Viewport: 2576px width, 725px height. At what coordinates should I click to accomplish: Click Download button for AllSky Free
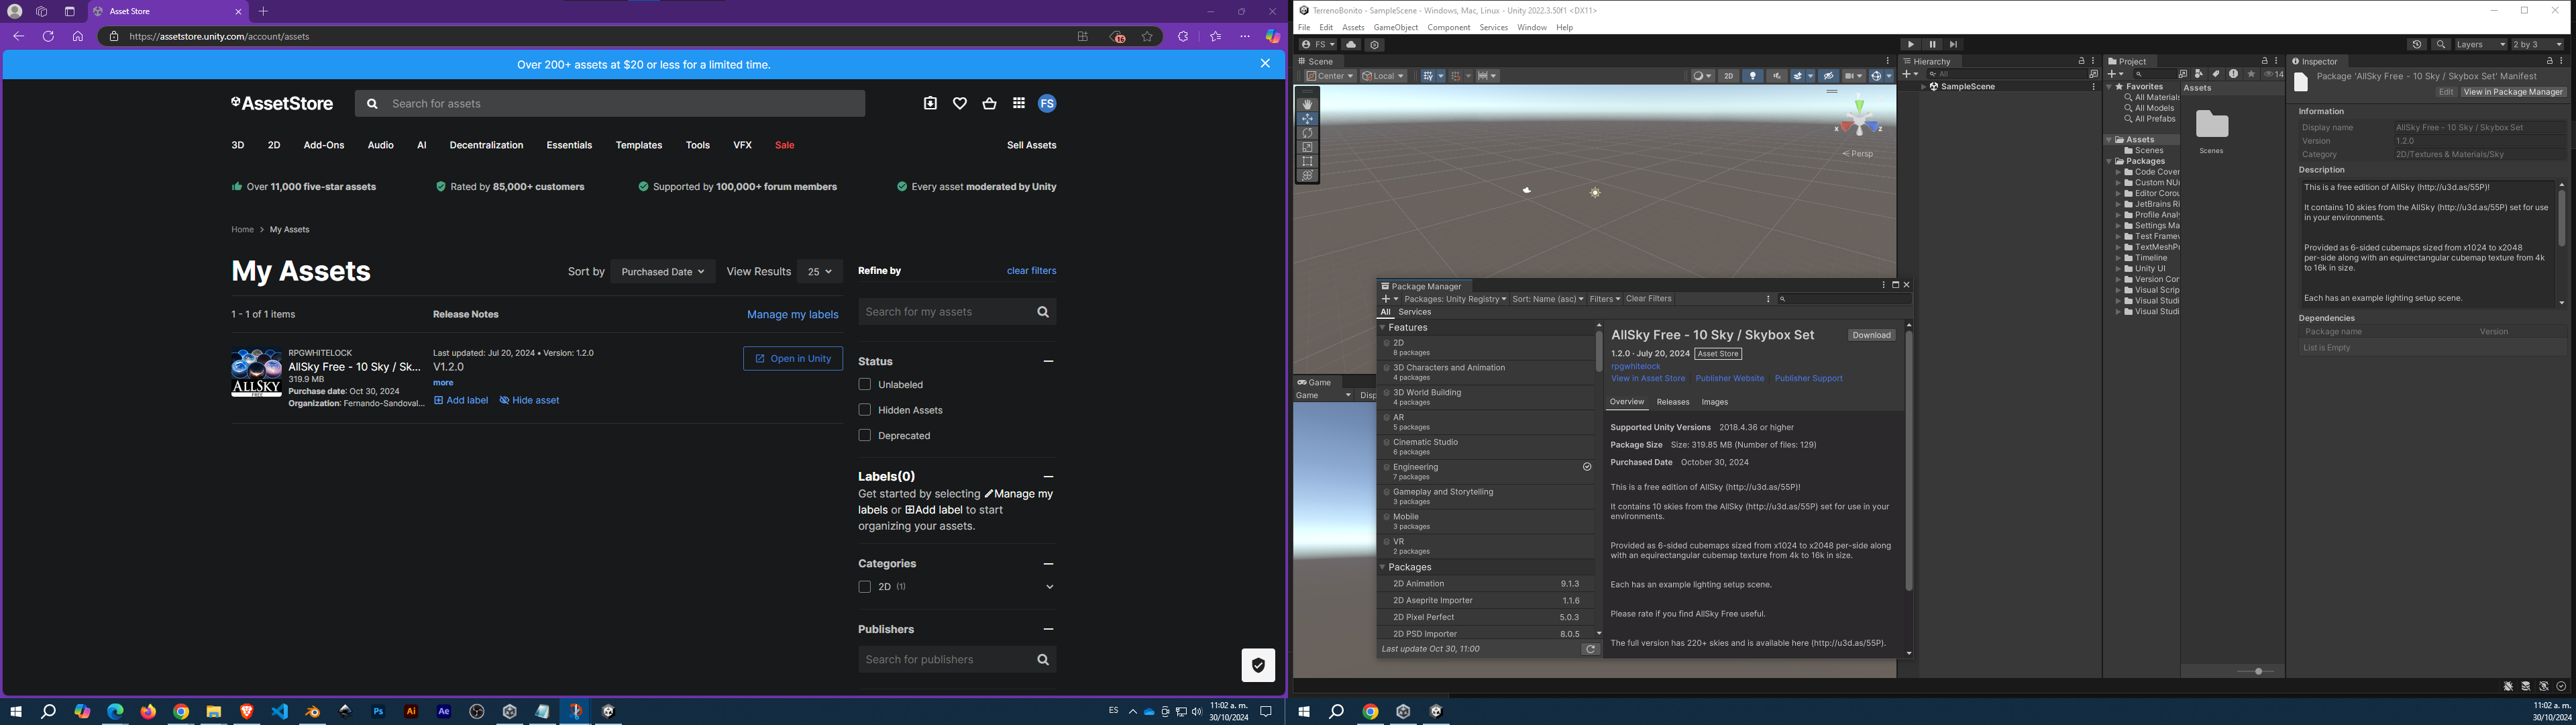click(x=1871, y=336)
